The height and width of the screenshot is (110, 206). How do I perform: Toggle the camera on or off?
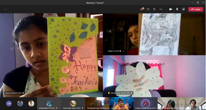pyautogui.click(x=171, y=9)
